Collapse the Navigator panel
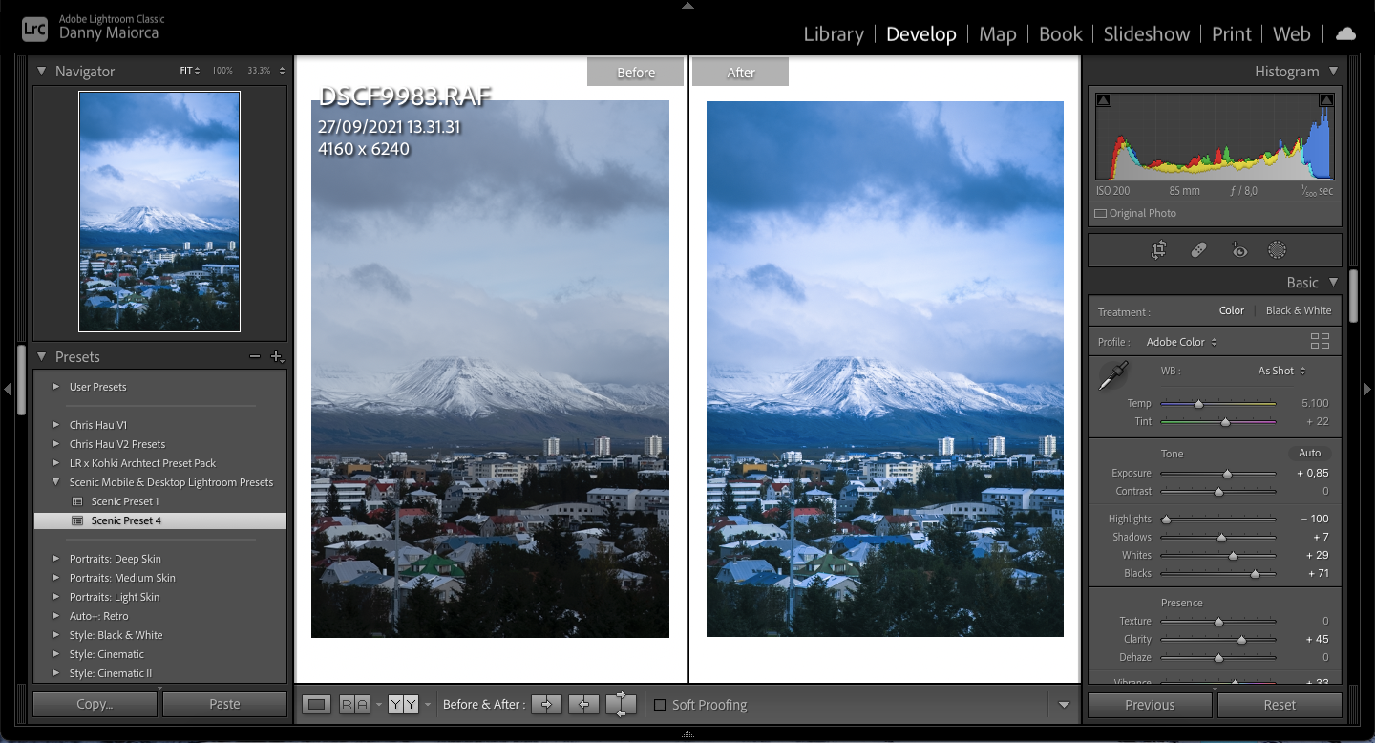This screenshot has width=1375, height=743. point(41,71)
